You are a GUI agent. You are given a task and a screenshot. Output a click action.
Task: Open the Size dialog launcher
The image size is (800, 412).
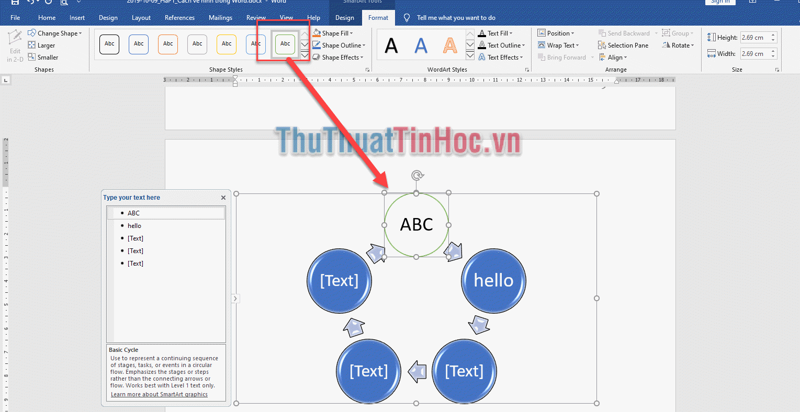coord(777,70)
